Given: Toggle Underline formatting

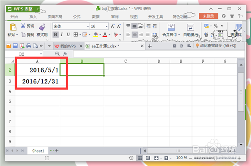Looking at the screenshot, I should [68, 35].
